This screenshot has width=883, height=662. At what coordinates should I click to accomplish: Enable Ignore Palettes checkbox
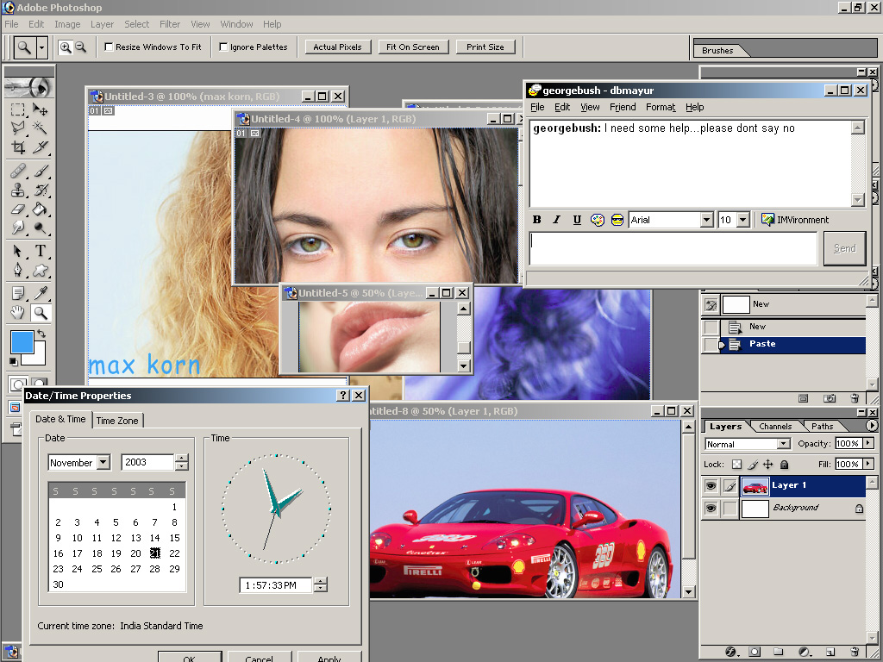coord(223,47)
